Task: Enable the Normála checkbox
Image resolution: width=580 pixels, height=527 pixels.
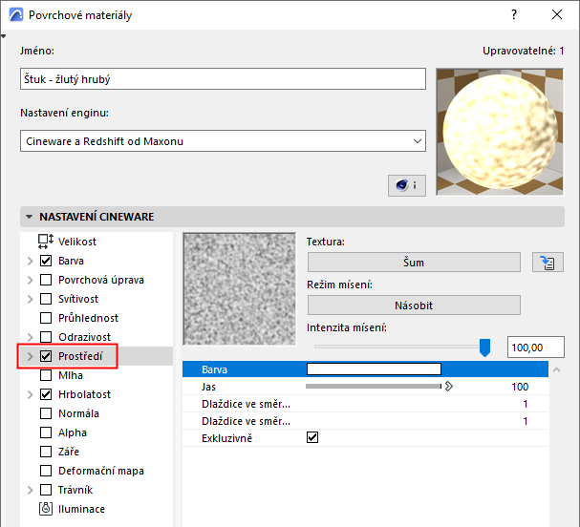Action: click(x=46, y=413)
